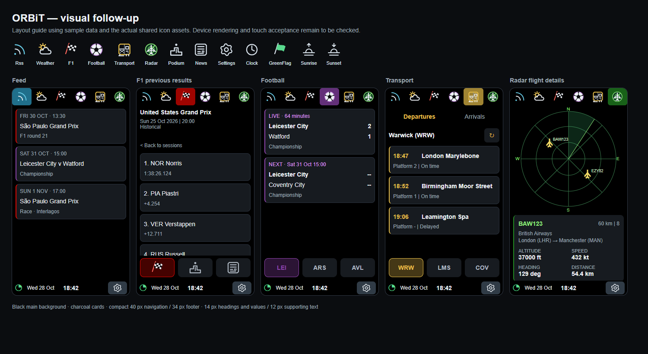
Task: Select the podium standings button in F1 panel
Action: (195, 268)
